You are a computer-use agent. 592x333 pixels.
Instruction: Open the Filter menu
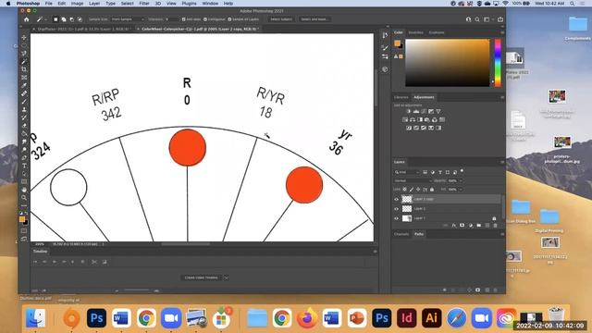pos(144,4)
